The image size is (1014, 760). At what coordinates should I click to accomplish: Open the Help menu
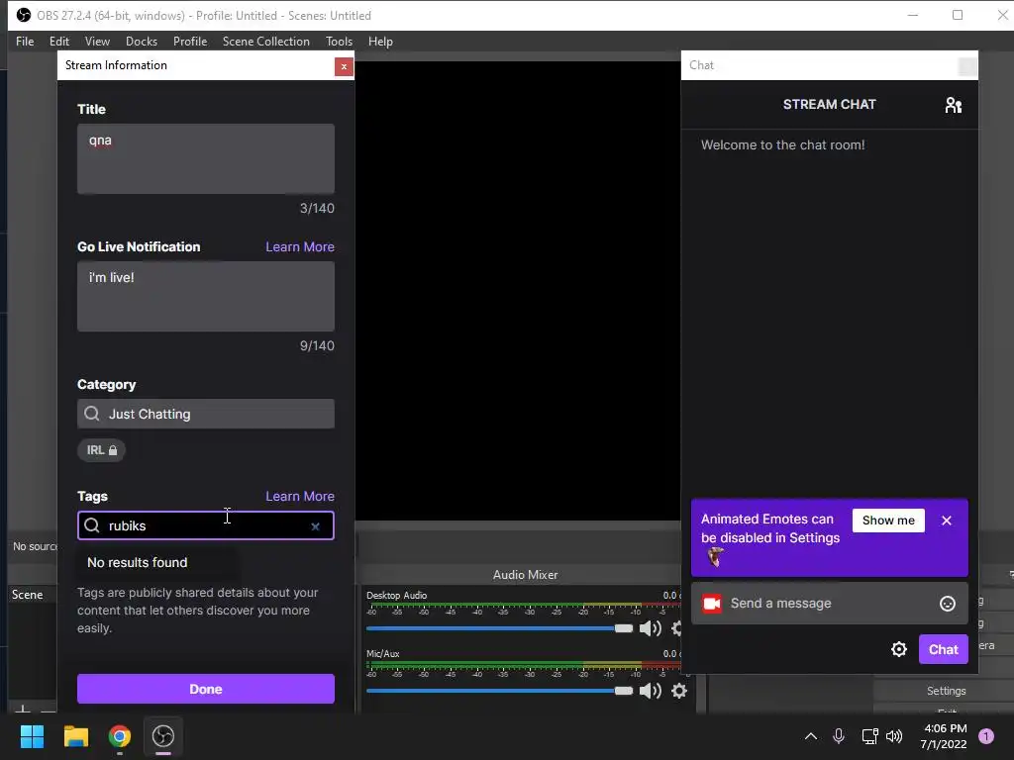tap(380, 42)
